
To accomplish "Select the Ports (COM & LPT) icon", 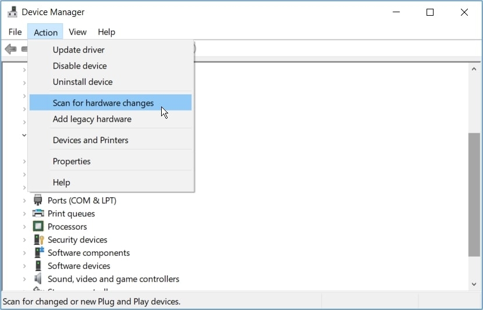I will click(38, 200).
